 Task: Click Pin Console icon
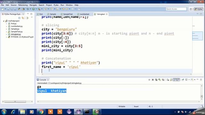(x=183, y=80)
